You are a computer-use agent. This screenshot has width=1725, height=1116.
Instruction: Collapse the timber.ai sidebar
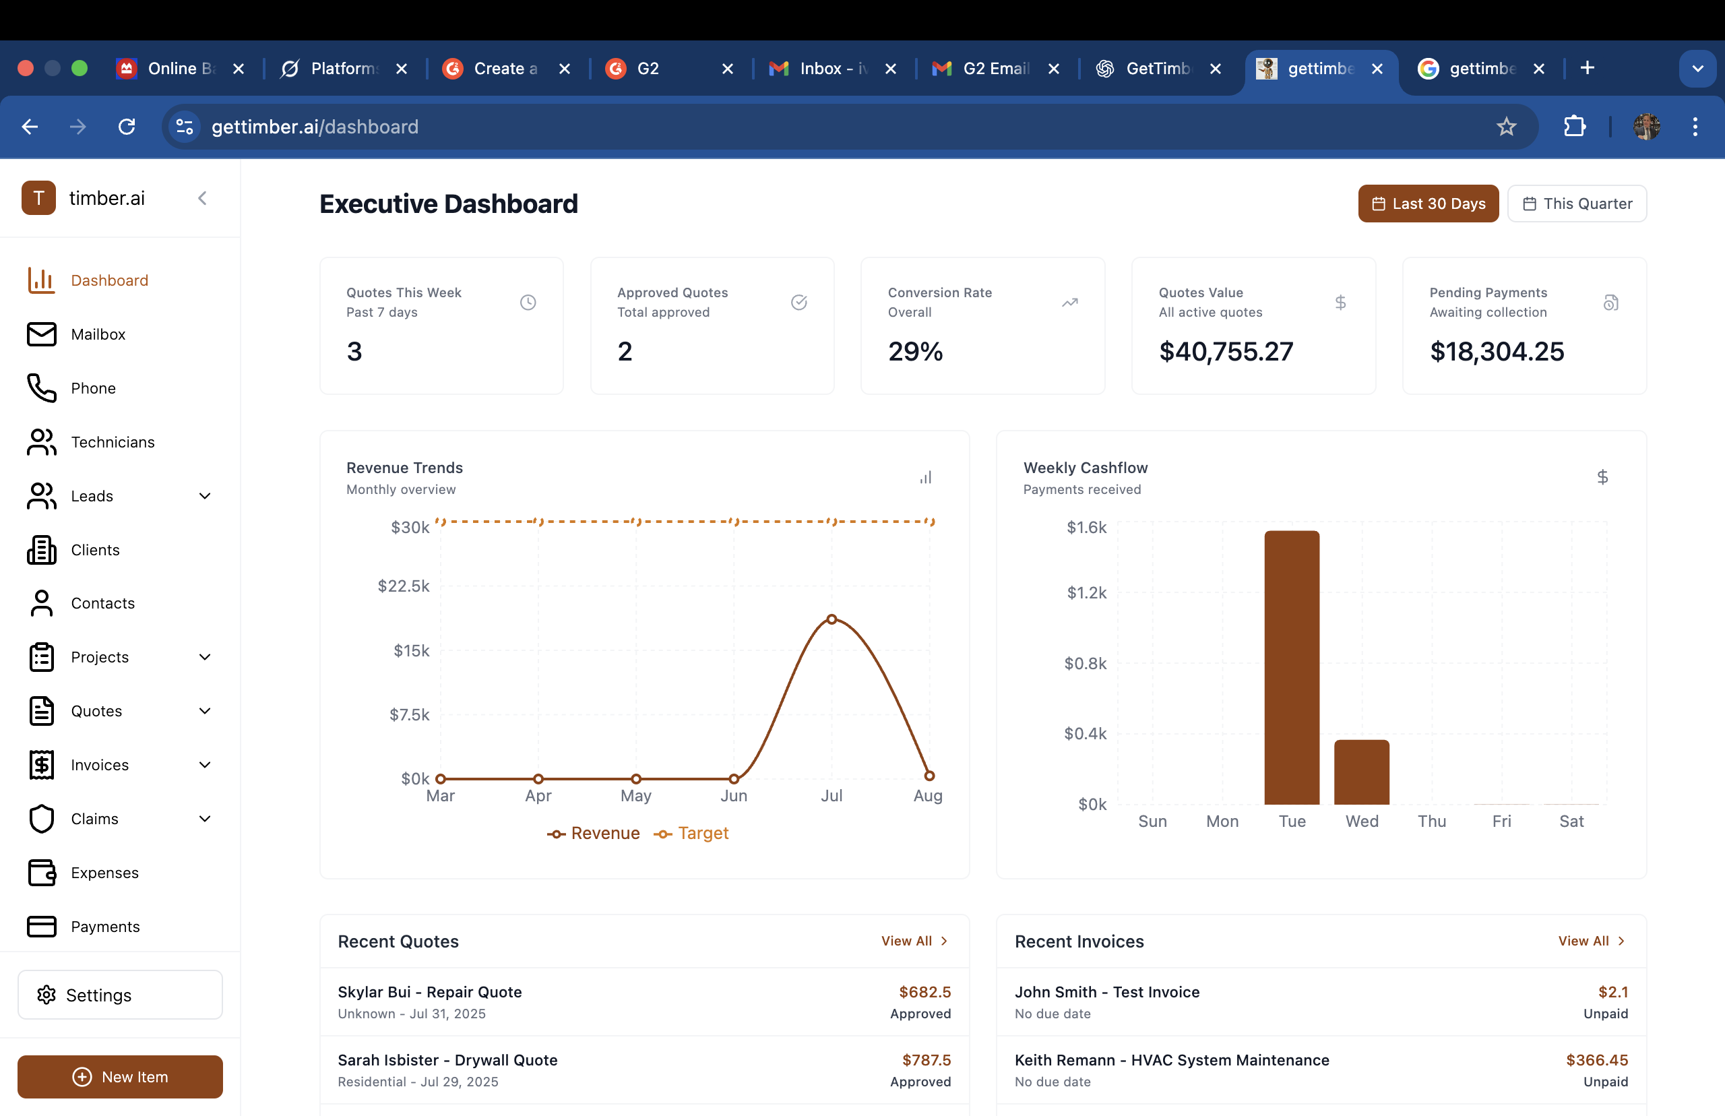tap(202, 198)
